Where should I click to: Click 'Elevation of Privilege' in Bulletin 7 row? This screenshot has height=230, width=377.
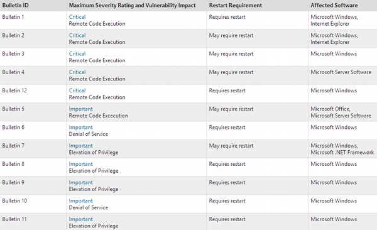click(94, 153)
